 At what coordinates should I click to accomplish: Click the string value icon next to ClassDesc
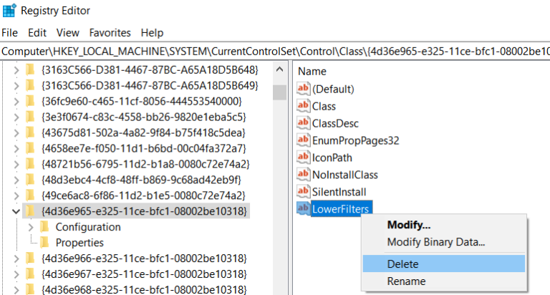coord(304,123)
